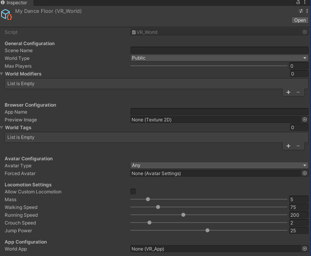Enable Allow Custom Locomotion checkbox
Screen dimensions: 311x256
[133, 191]
